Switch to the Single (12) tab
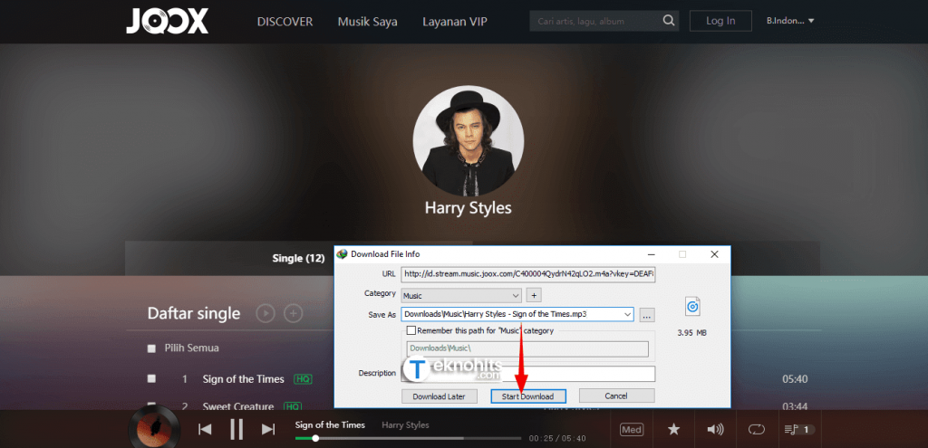 299,258
